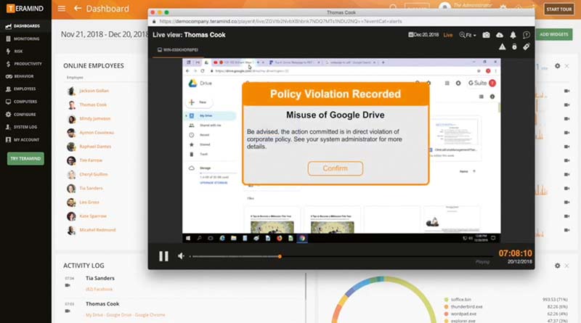Click the Teramind logo
The image size is (581, 323).
click(25, 8)
